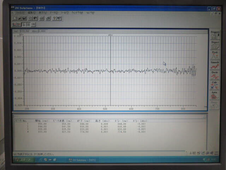Click the context help arrow-question icon
Viewport: 226px width, 170px height.
(x=59, y=18)
